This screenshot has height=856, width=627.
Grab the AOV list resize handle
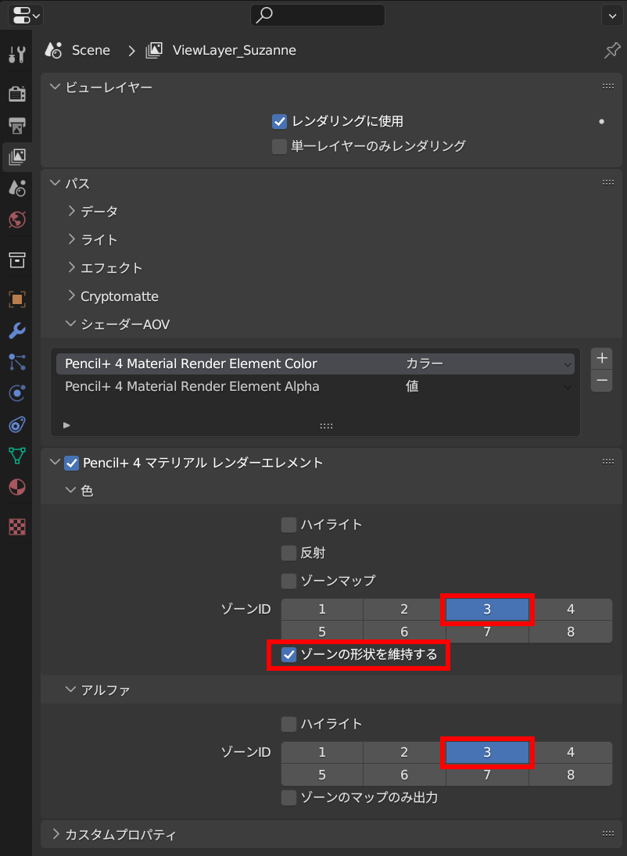(x=326, y=426)
